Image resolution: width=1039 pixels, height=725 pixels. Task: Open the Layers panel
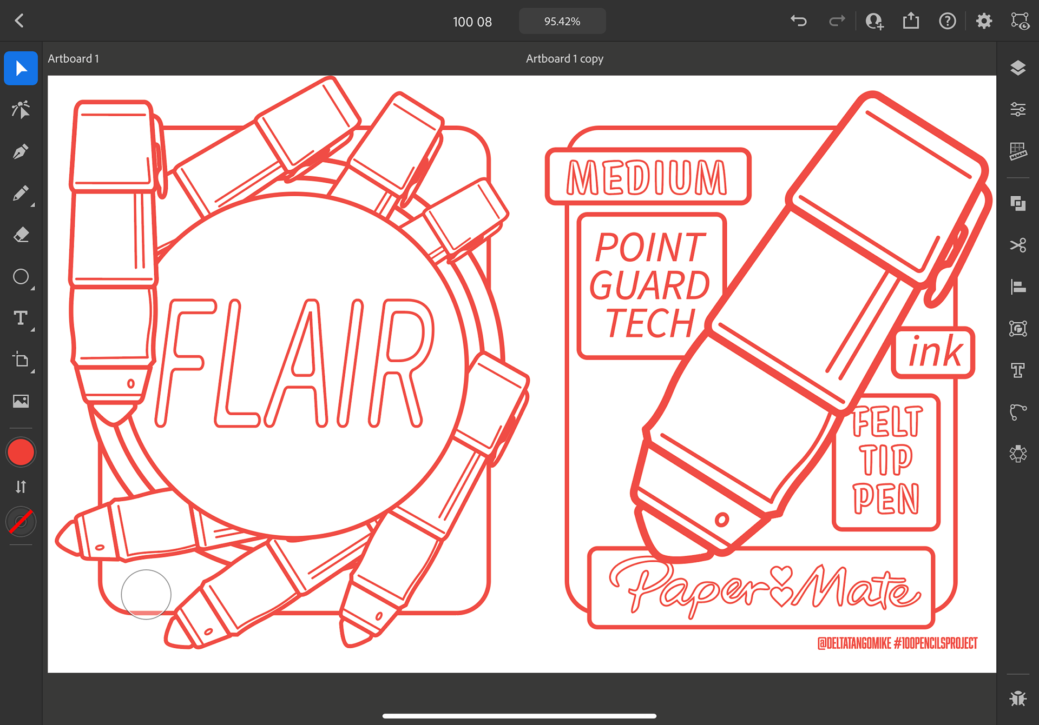coord(1018,68)
